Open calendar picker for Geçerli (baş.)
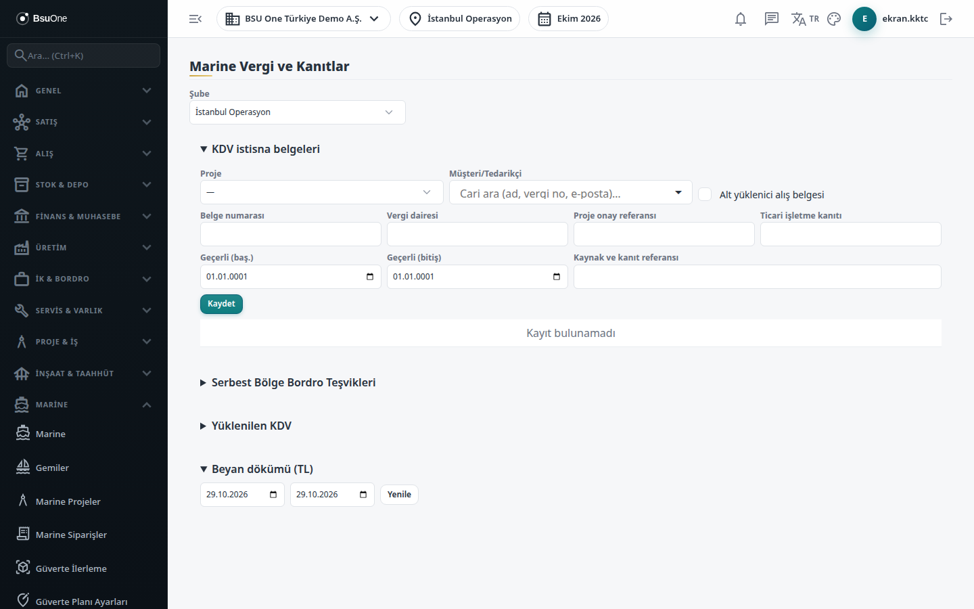 pos(370,277)
